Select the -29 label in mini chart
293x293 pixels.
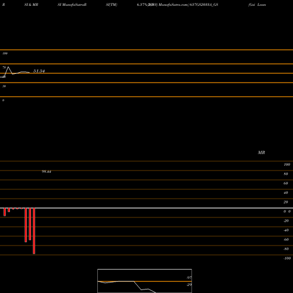coord(189,285)
